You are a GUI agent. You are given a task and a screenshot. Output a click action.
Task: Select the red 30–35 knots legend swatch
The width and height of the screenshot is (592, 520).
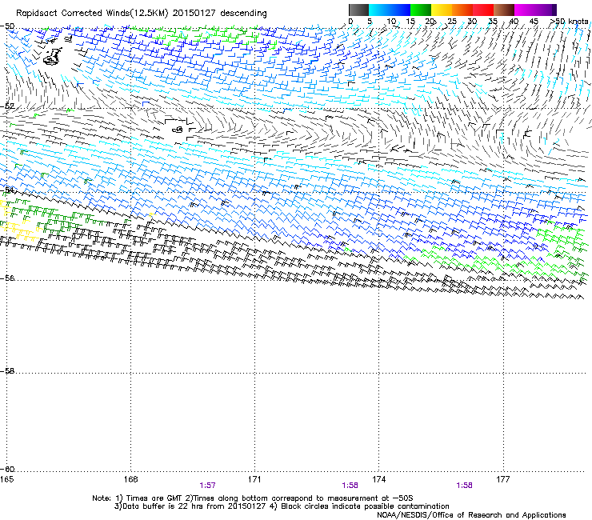pyautogui.click(x=483, y=10)
